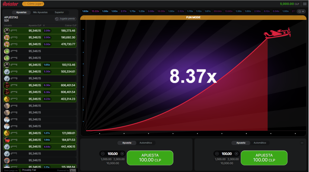Viewport: 309px width, 172px height.
Task: Open the Cómo jugar? help button
Action: (x=33, y=4)
